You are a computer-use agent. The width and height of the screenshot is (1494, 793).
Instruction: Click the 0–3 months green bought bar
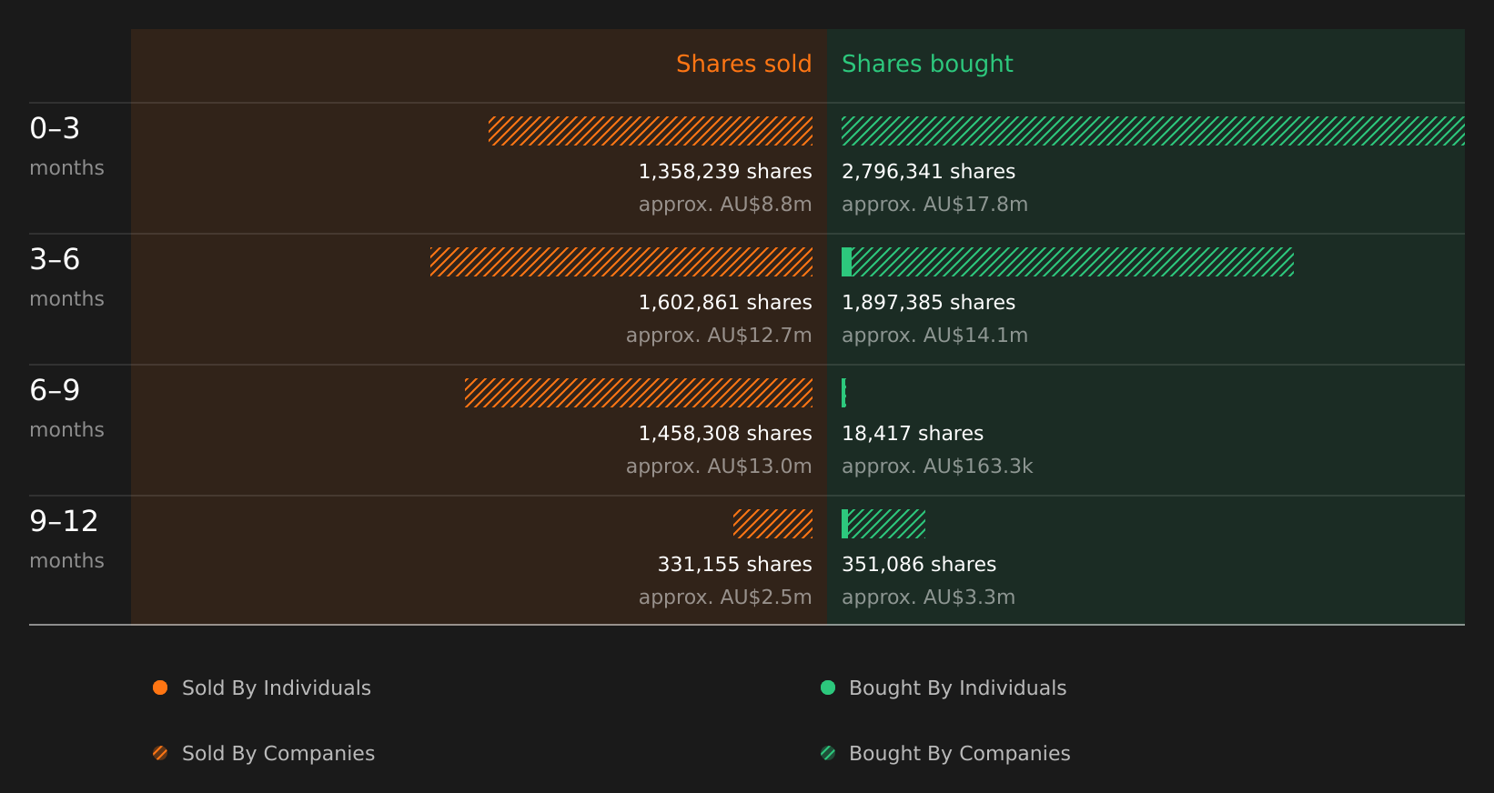1153,131
